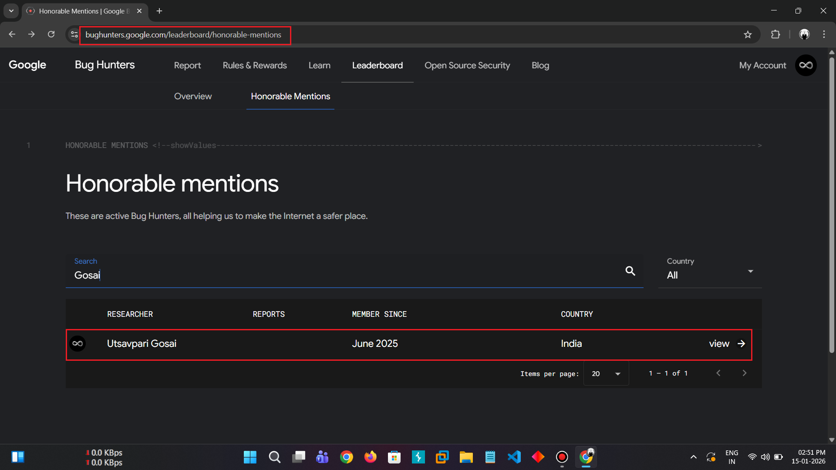Click the Utsavpari Gosai researcher name

coord(142,344)
